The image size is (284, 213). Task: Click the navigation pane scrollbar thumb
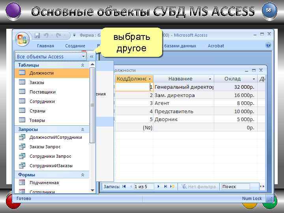tap(92, 105)
